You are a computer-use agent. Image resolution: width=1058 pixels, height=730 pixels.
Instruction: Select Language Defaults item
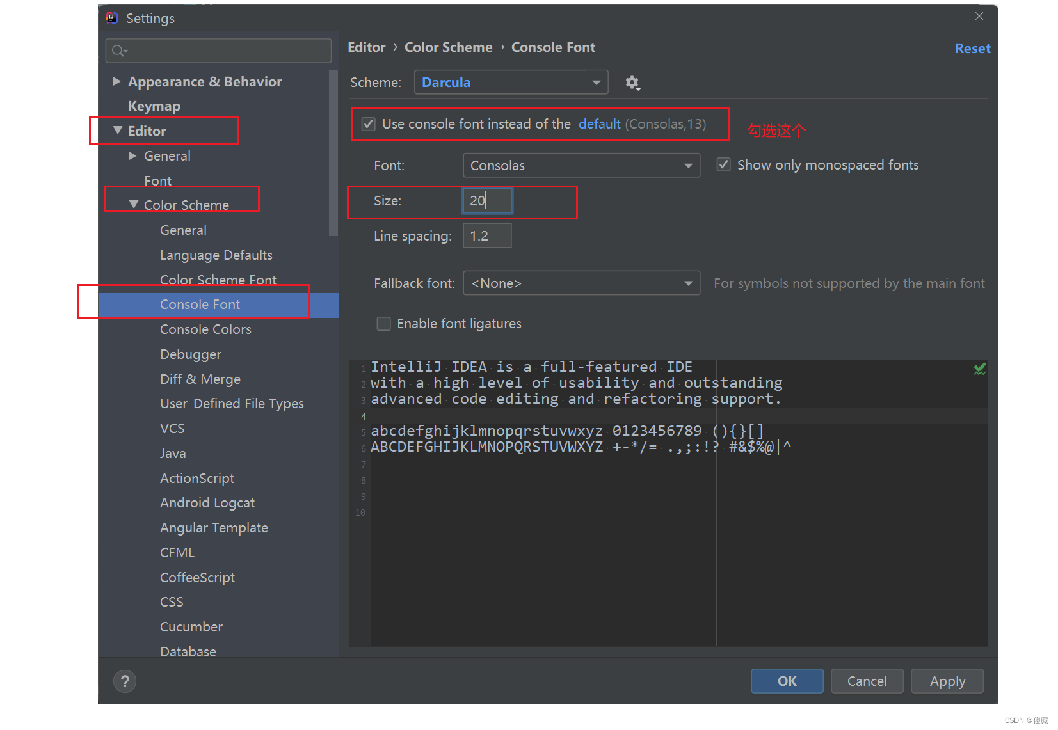point(216,255)
